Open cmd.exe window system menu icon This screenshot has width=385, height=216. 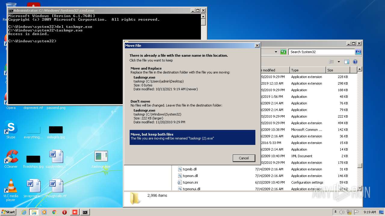click(x=11, y=10)
